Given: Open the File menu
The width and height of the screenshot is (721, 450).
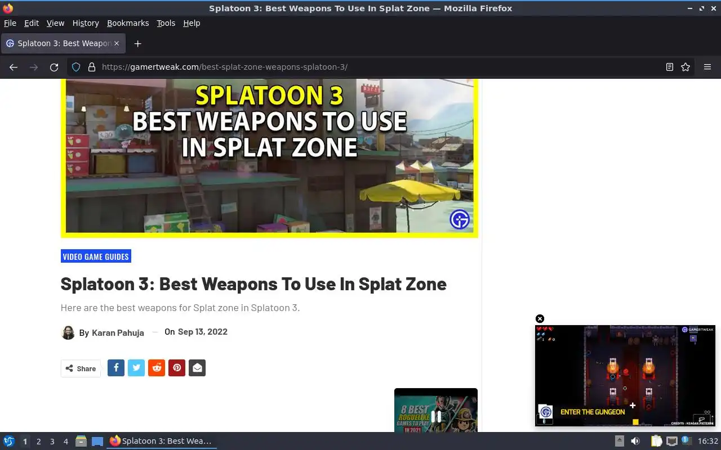Looking at the screenshot, I should tap(10, 23).
